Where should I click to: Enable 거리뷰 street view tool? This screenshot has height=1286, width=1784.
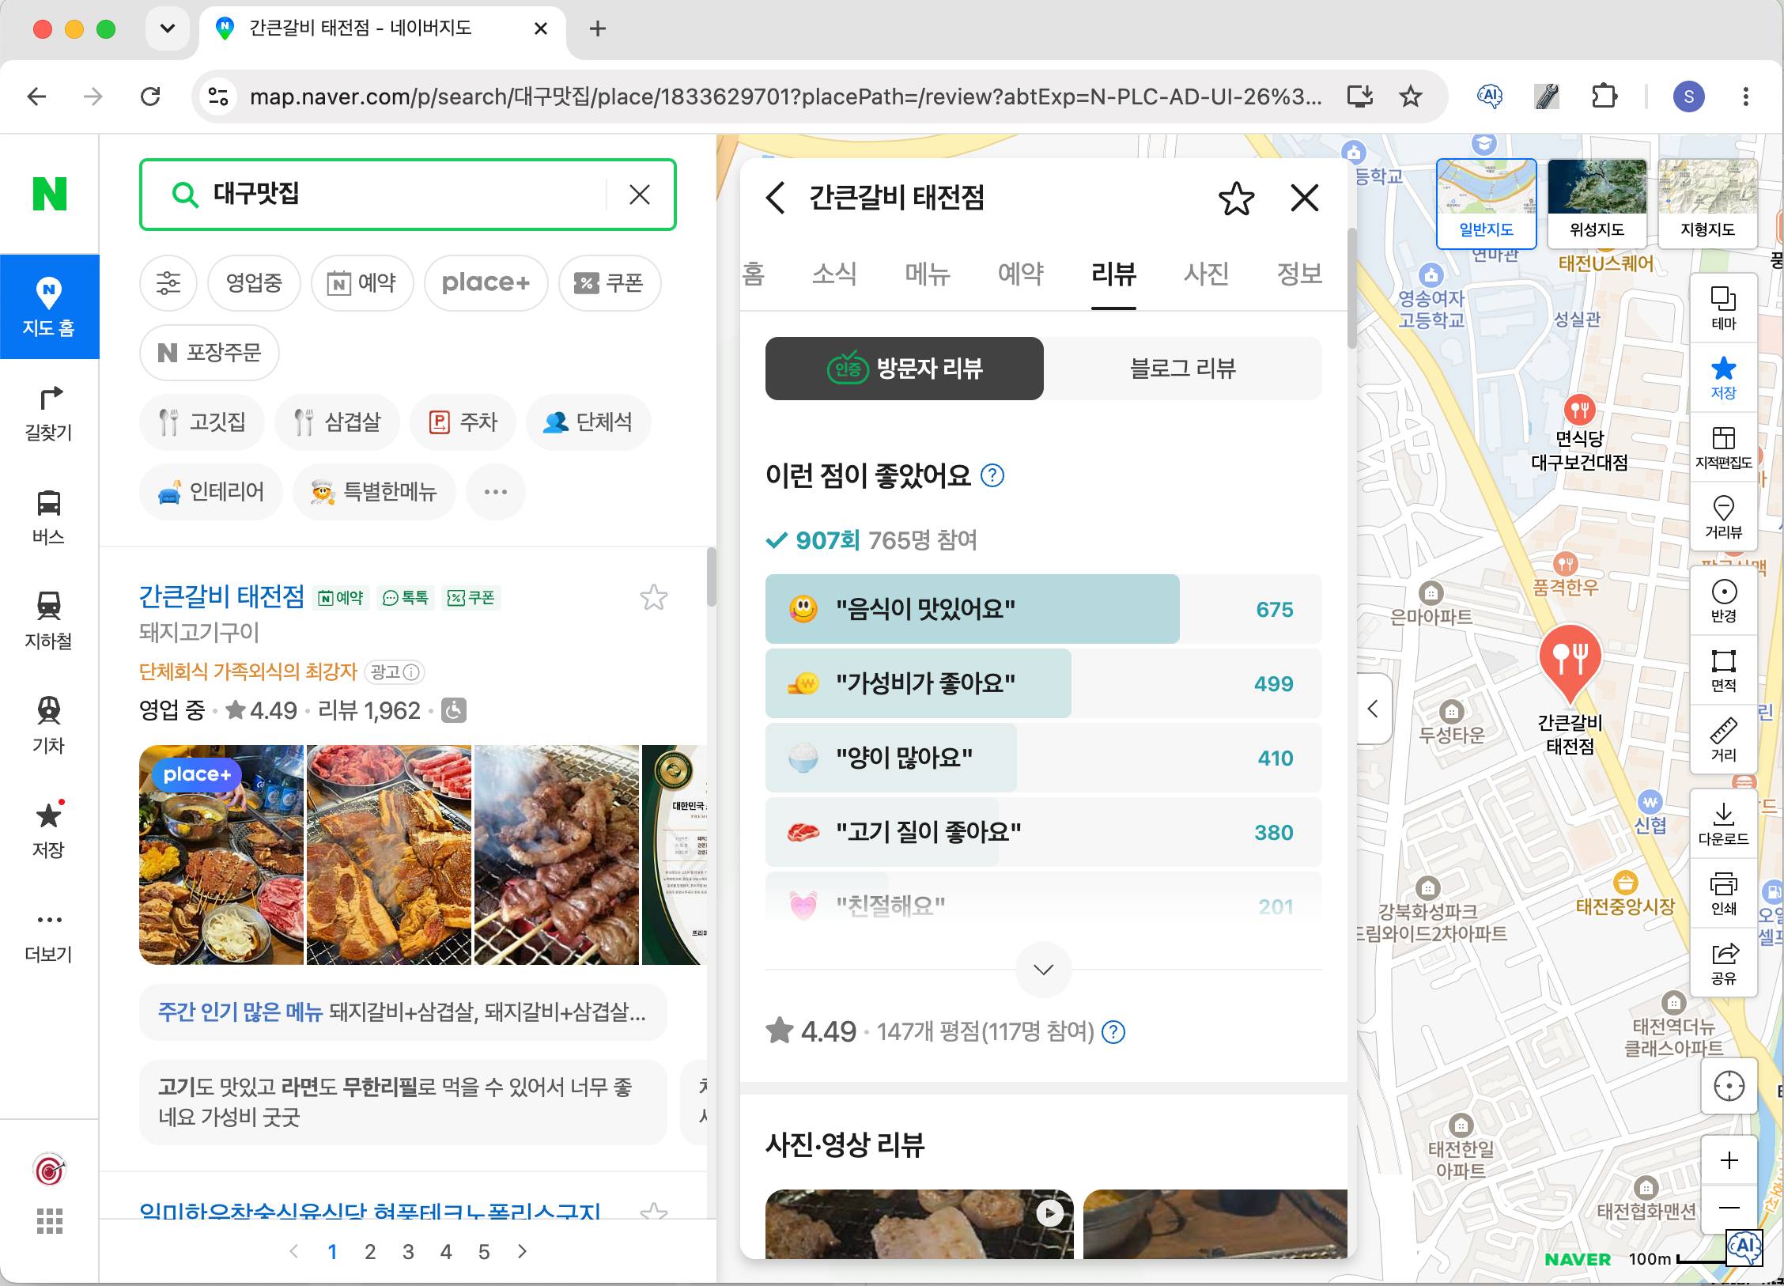1724,517
